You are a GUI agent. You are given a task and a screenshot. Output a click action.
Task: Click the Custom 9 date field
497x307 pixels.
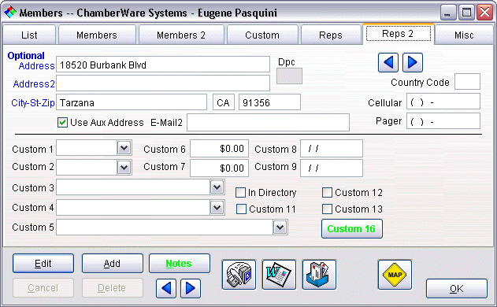332,168
